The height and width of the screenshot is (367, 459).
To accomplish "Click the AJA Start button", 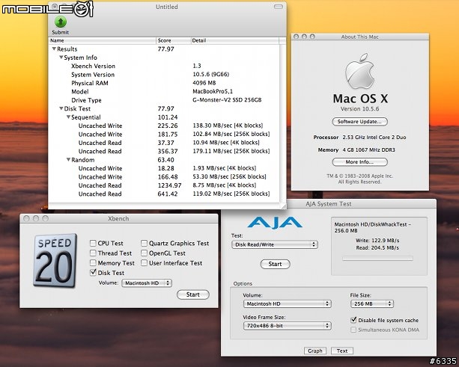I will pos(275,264).
